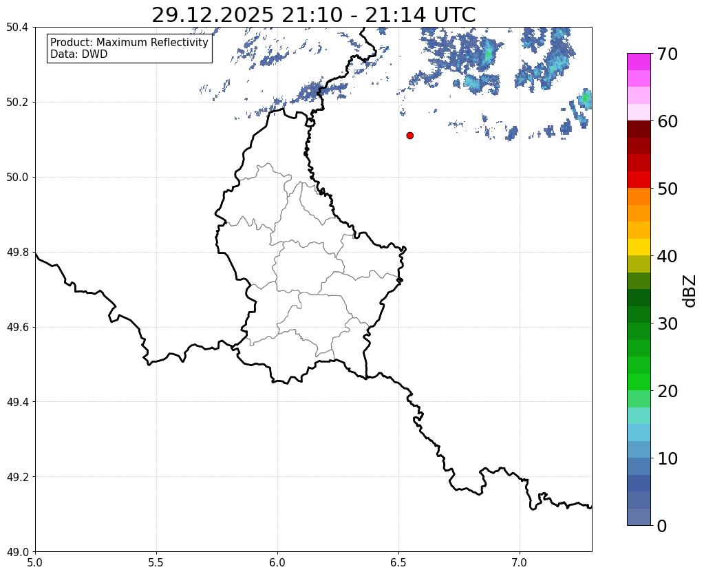
Task: Click the bright green colorbar segment at 20
Action: (639, 382)
